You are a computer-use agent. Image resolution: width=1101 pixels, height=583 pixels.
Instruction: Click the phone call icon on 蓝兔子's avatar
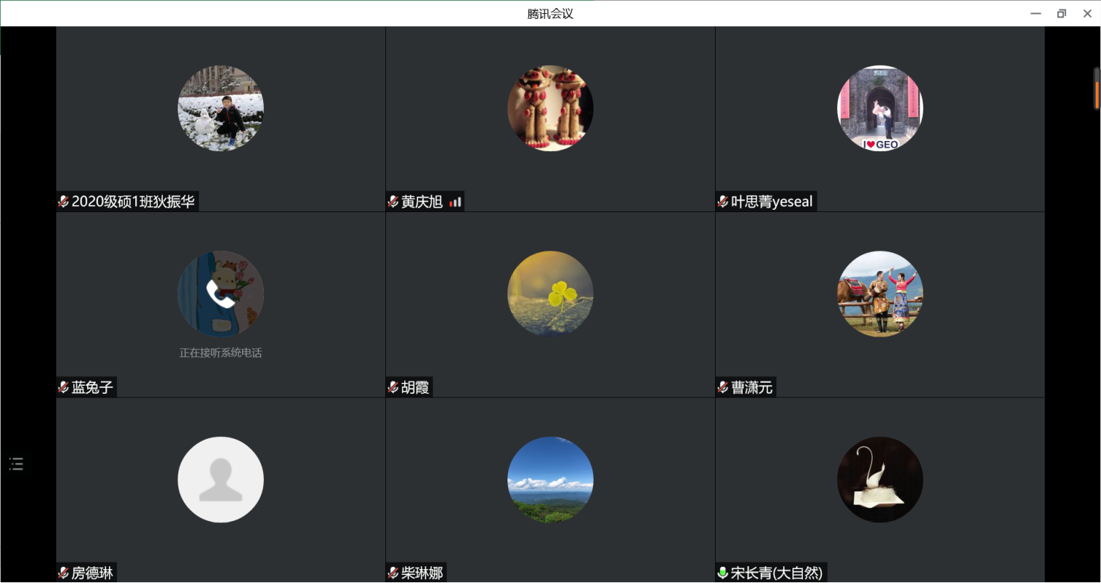220,293
